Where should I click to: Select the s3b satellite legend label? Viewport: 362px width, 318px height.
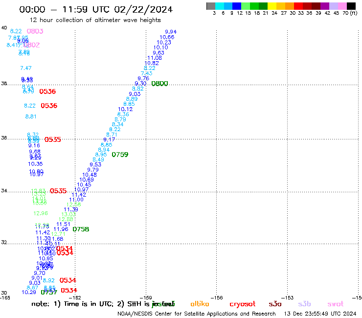pyautogui.click(x=304, y=304)
